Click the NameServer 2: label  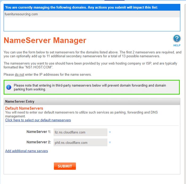click(39, 142)
